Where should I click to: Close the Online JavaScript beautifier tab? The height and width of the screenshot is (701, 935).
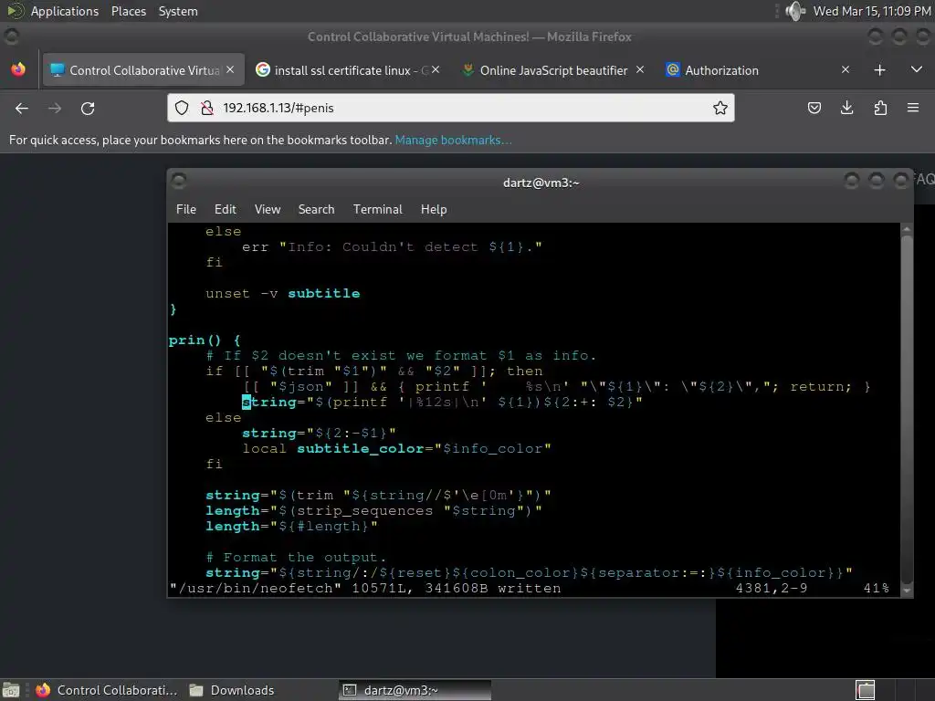pos(640,69)
